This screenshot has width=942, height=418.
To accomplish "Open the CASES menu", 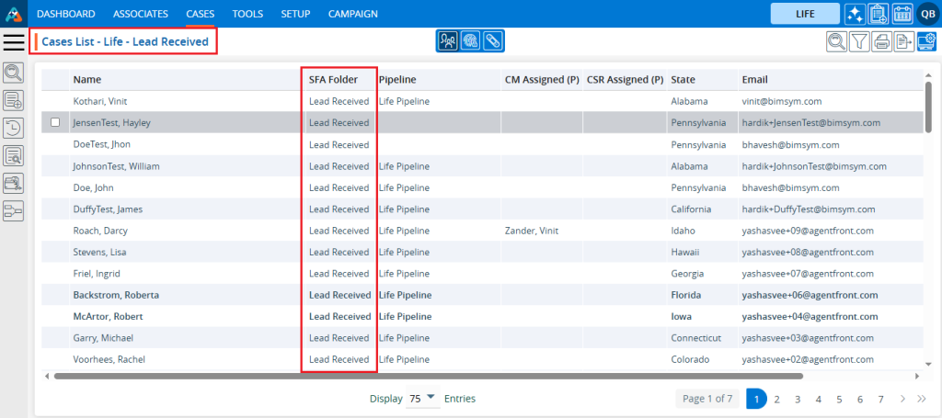I will tap(200, 14).
